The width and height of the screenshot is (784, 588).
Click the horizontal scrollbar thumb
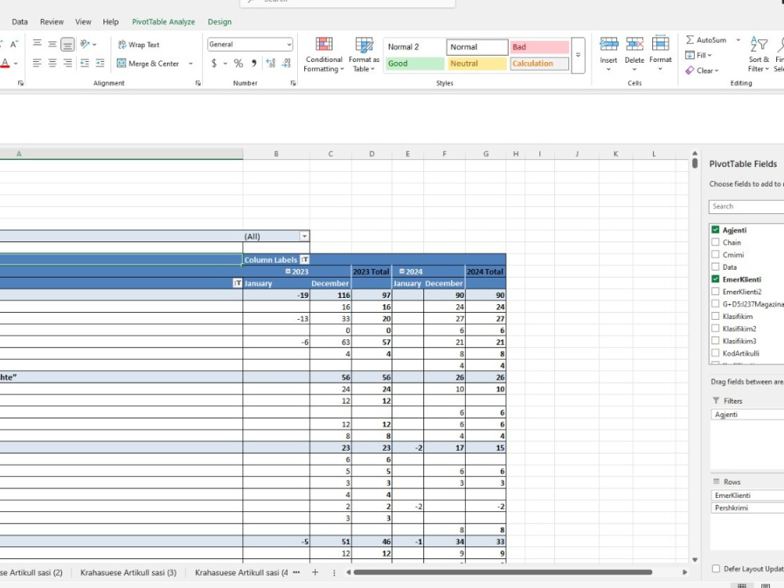click(503, 572)
